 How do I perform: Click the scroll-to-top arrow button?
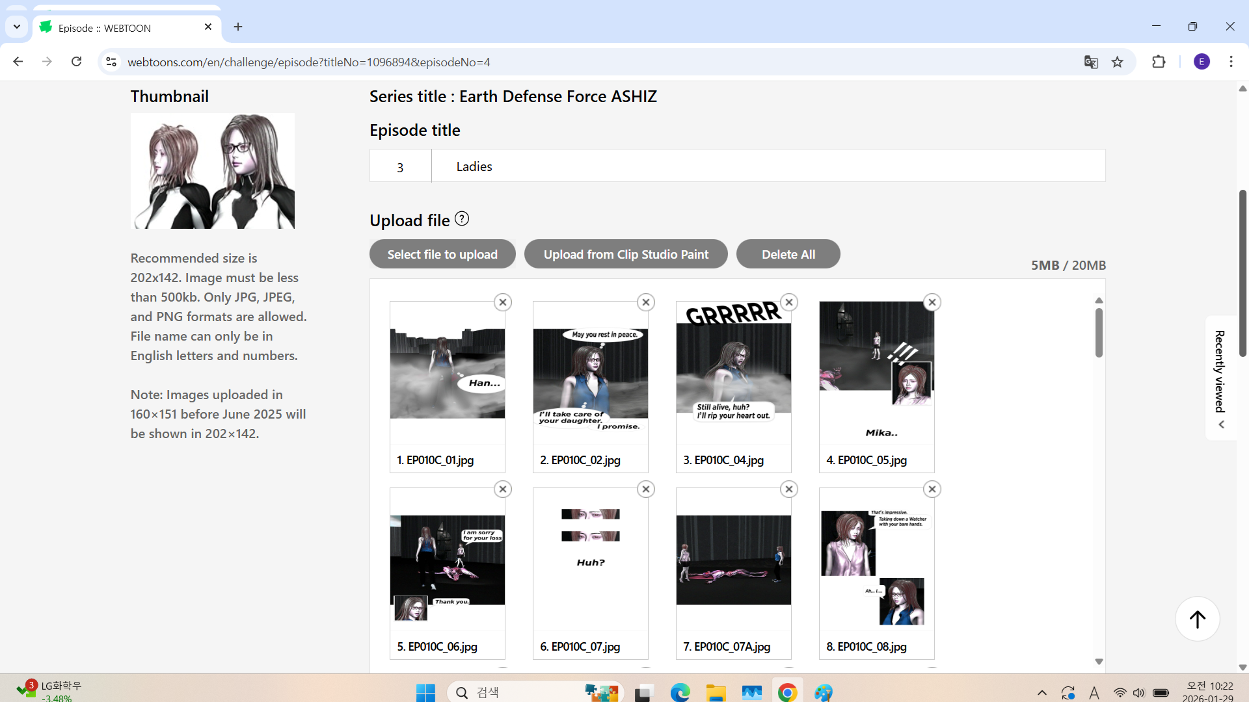(x=1197, y=619)
